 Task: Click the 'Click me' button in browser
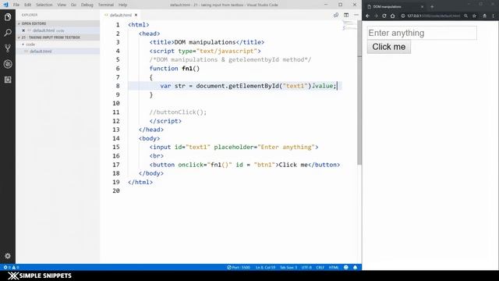[x=389, y=47]
